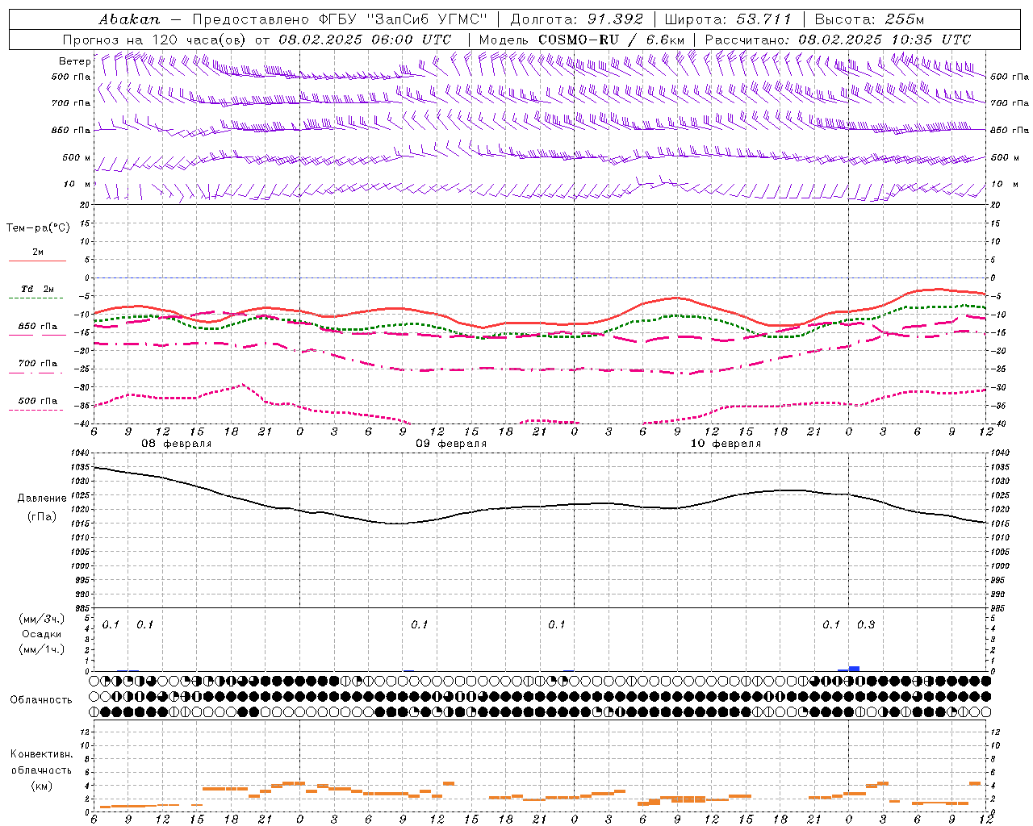This screenshot has width=1033, height=826.
Task: Click the 'Рассчитано: 08.02.2025 10:35 UTC' text
Action: click(x=838, y=40)
